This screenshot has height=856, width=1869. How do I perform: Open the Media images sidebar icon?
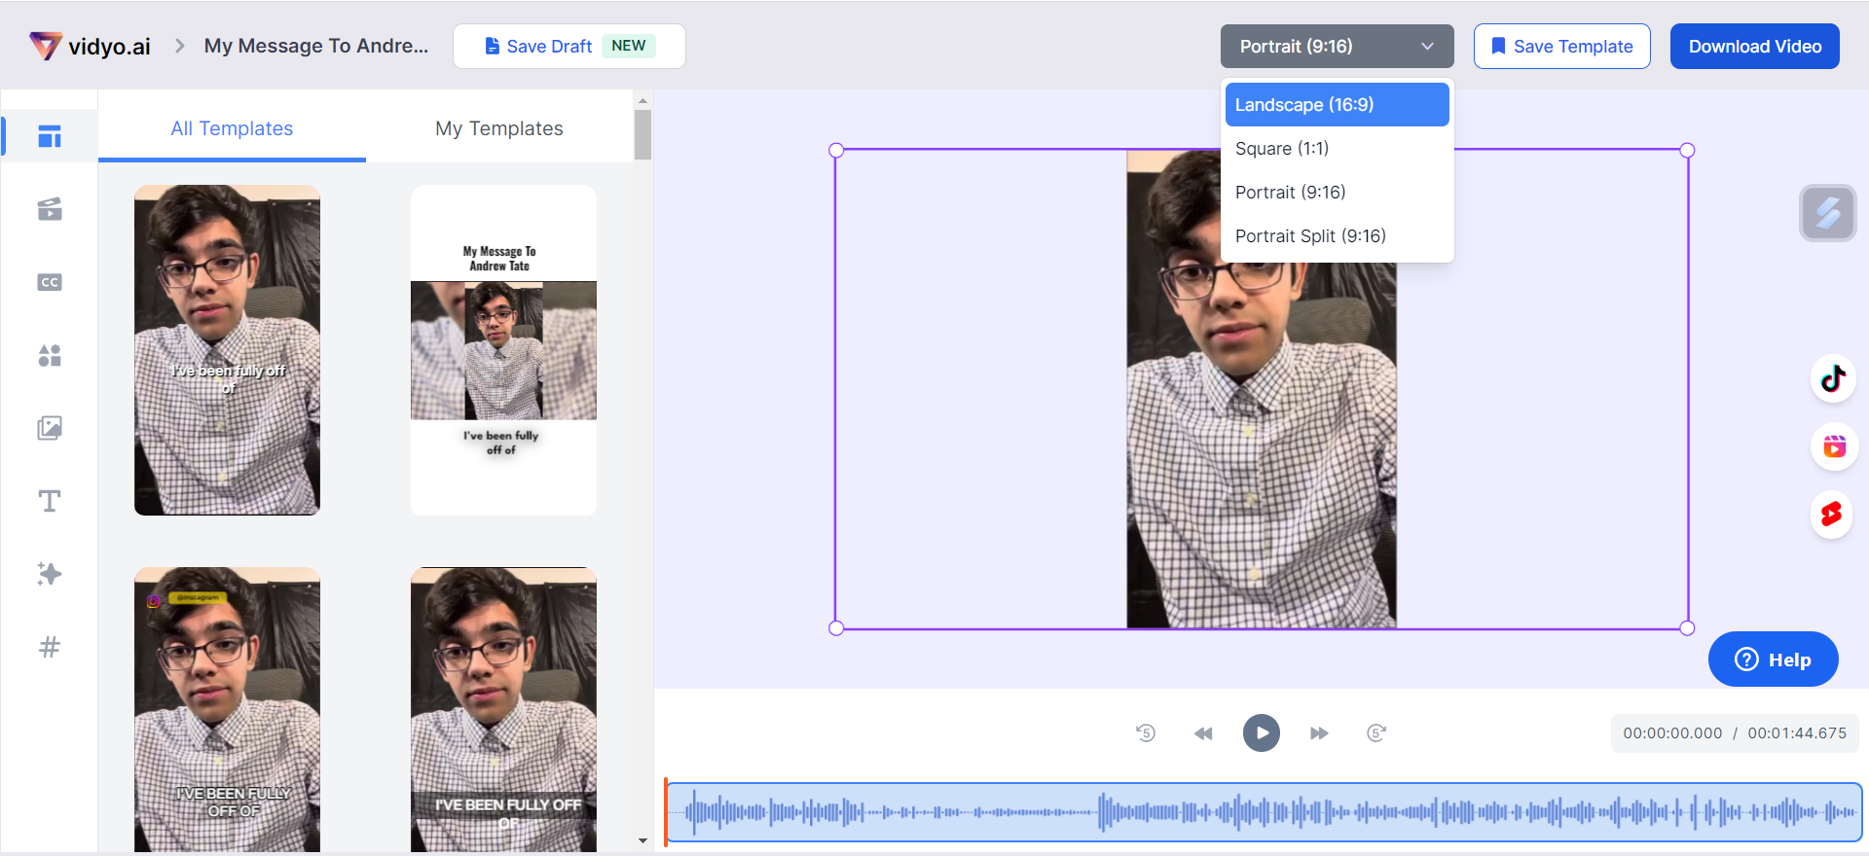point(50,428)
